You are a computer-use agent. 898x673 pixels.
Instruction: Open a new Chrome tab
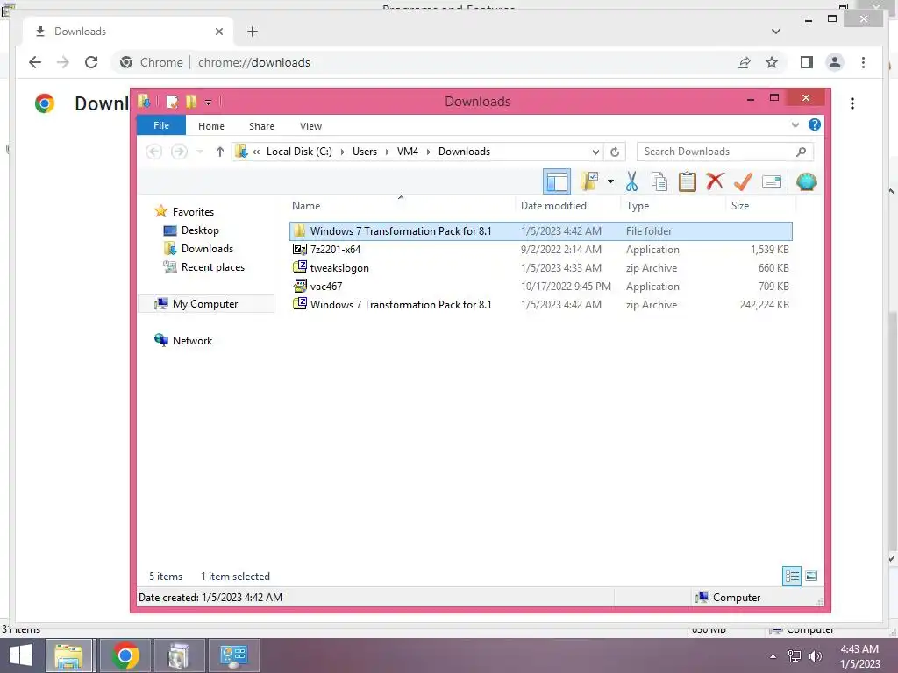tap(252, 32)
